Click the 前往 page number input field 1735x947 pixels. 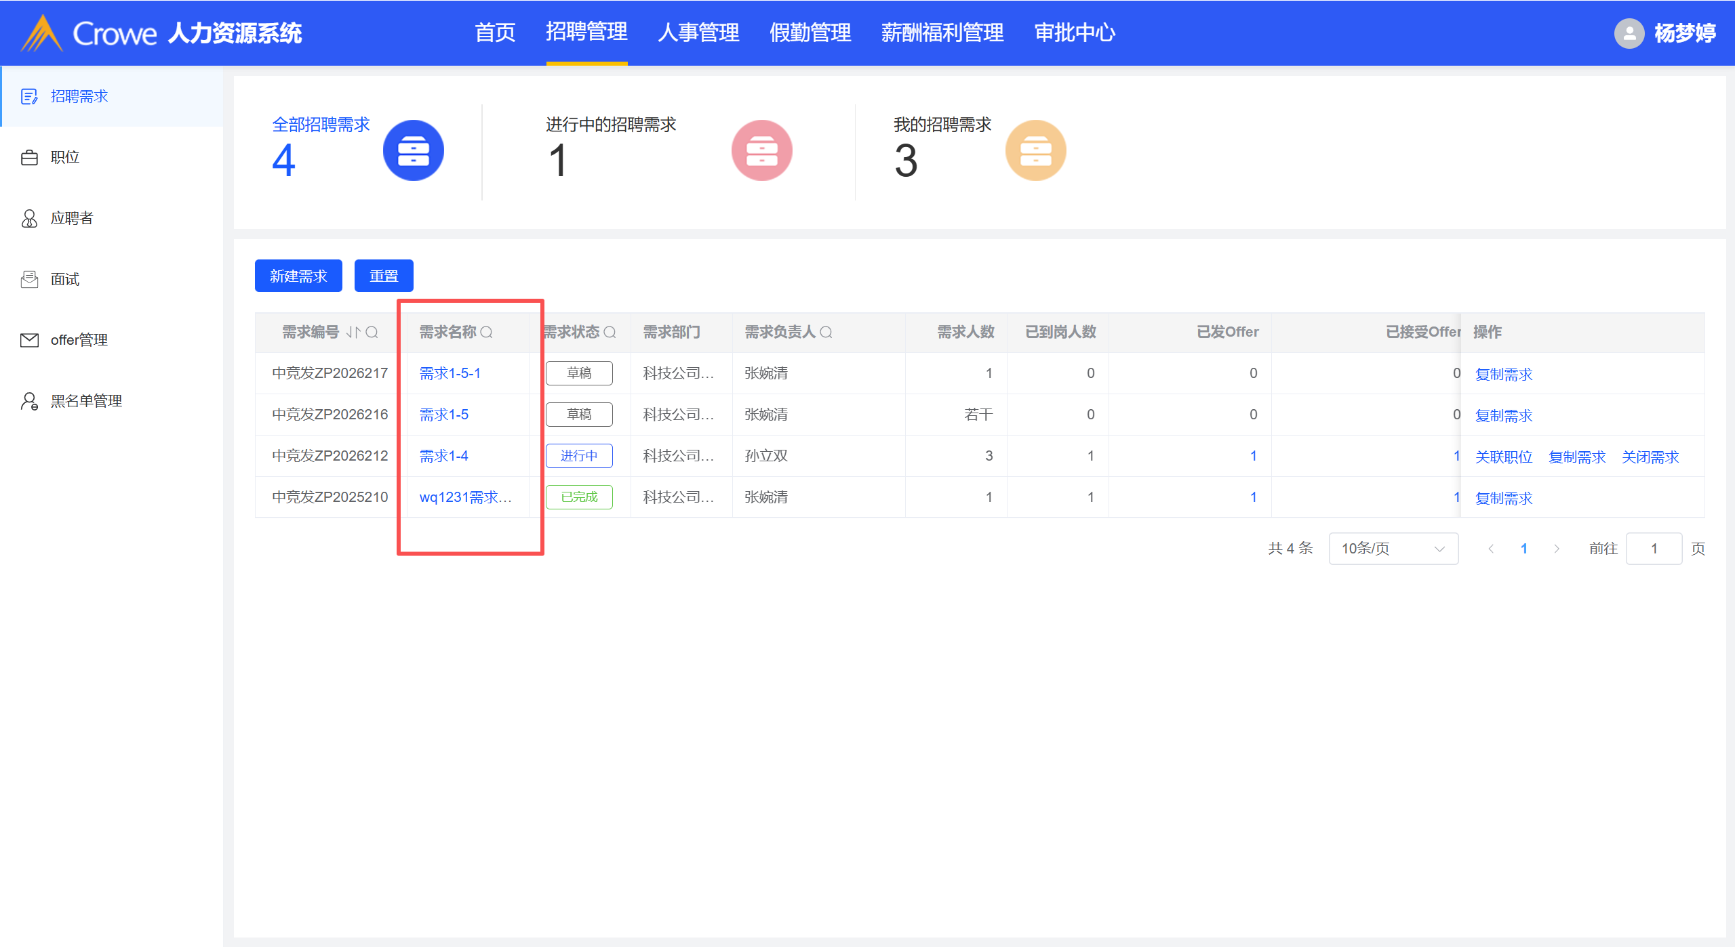pos(1654,549)
